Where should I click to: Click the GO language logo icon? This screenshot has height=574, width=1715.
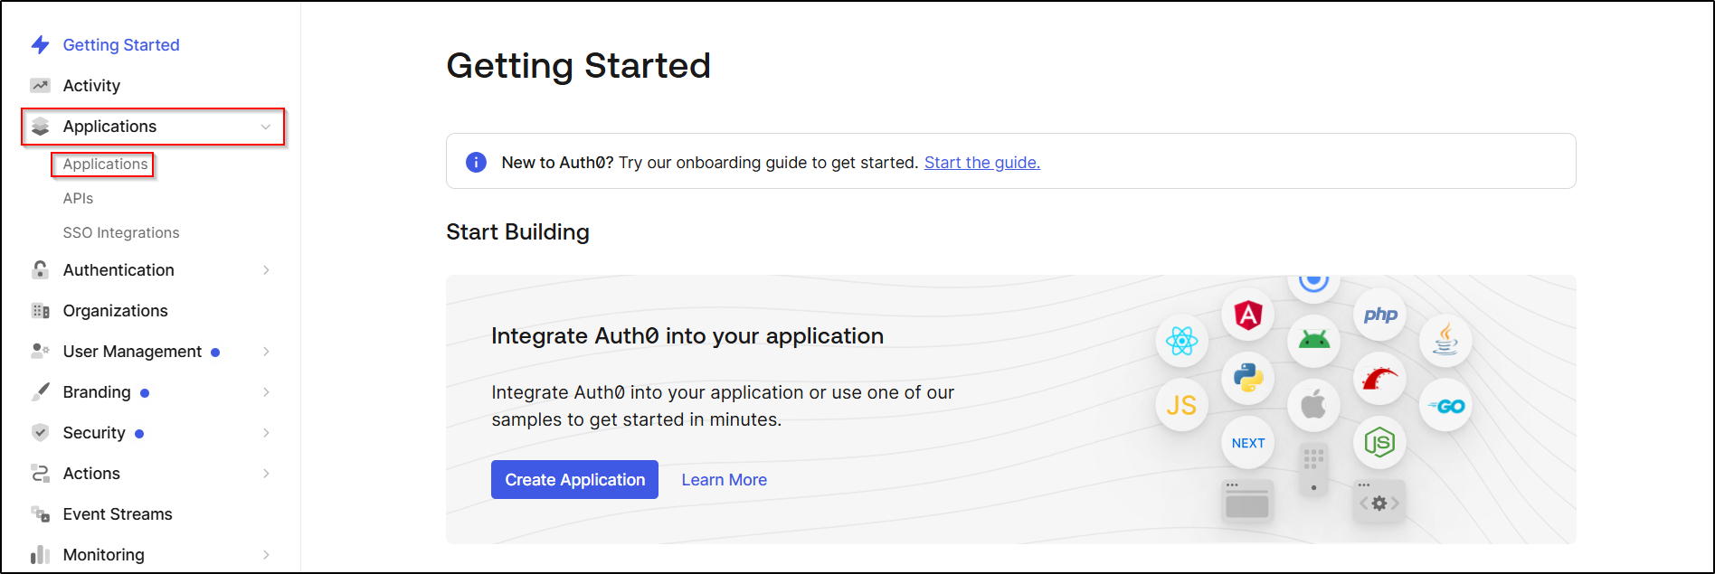(1445, 406)
